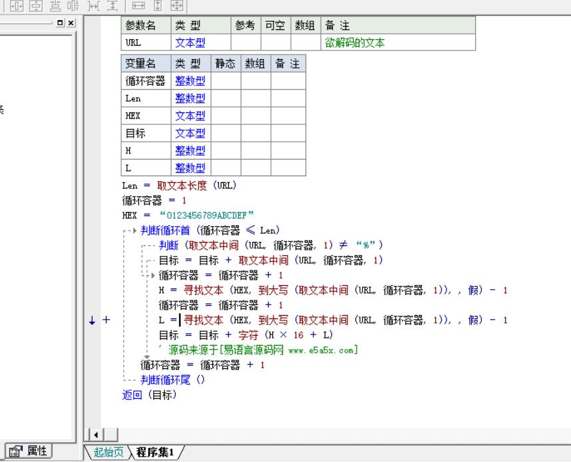Click the stacked horizontal bars alignment icon
The width and height of the screenshot is (571, 462).
55,5
